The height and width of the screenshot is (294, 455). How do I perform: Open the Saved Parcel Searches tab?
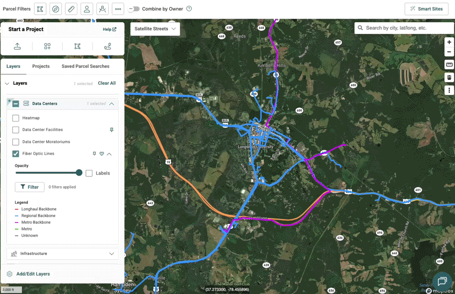85,67
